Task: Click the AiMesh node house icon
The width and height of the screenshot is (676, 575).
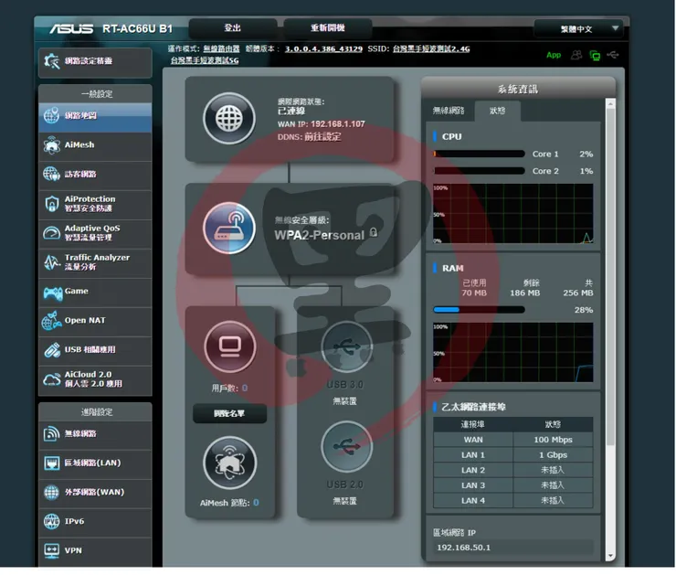Action: point(229,463)
